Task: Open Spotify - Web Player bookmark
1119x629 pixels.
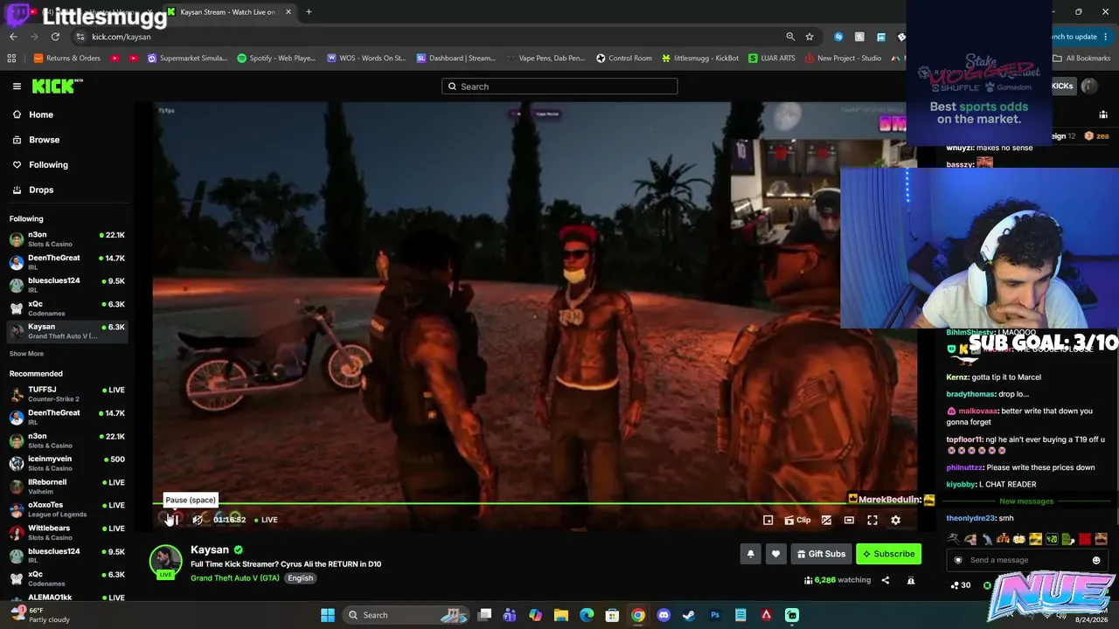Action: point(276,59)
